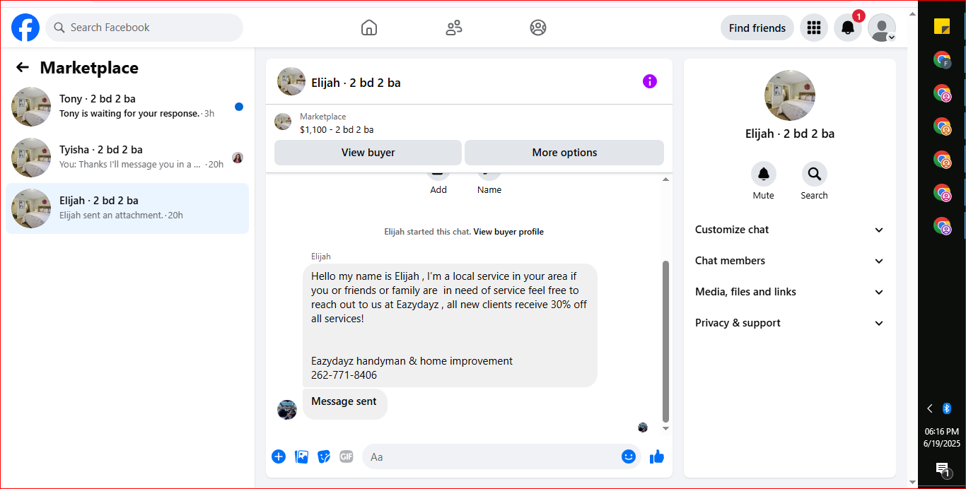Screen dimensions: 966x489
Task: Click the chat scroll-up arrow
Action: click(665, 179)
